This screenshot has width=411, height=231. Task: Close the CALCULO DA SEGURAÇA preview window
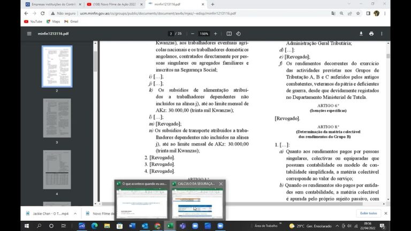pos(220,184)
